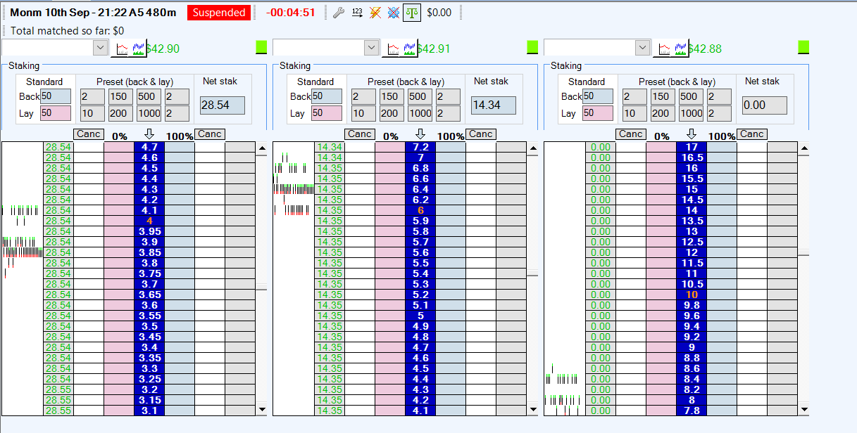The height and width of the screenshot is (433, 857).
Task: Click green square left of second ladder's dropdown
Action: [261, 47]
